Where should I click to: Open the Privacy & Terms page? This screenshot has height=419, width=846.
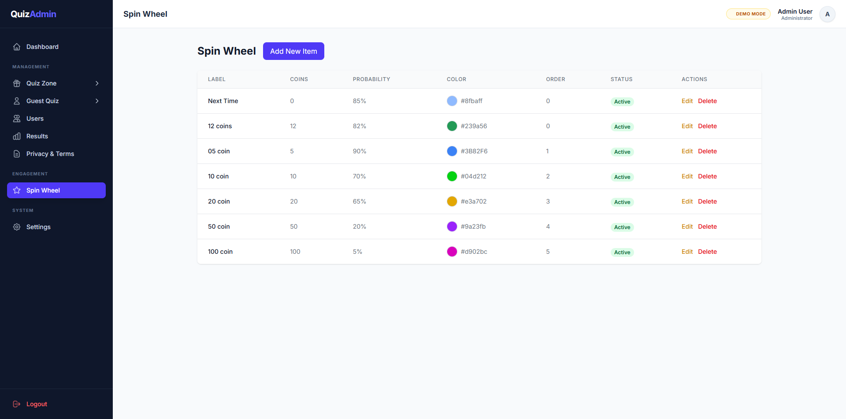tap(50, 154)
